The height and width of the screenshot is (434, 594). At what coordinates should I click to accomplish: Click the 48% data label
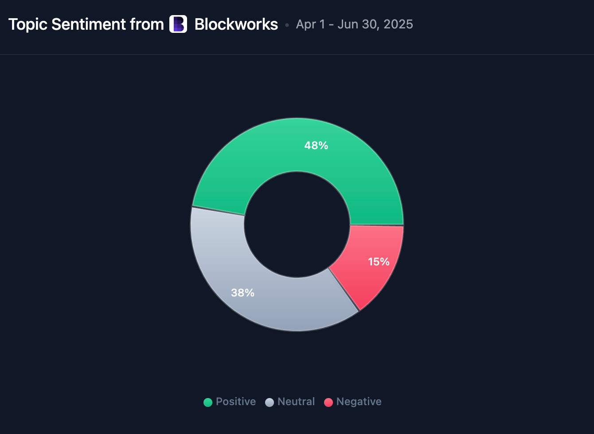(x=316, y=146)
